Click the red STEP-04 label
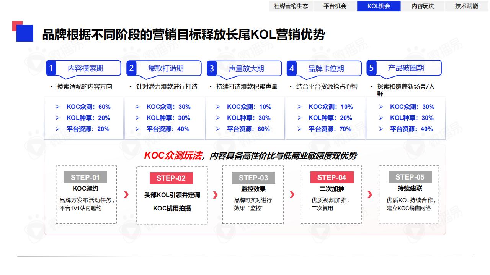490x275 pixels. click(332, 177)
